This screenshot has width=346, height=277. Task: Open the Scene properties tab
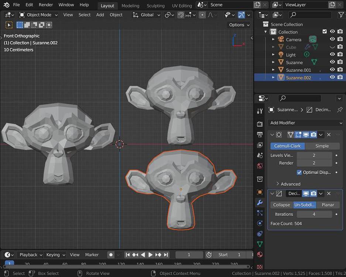click(x=260, y=155)
